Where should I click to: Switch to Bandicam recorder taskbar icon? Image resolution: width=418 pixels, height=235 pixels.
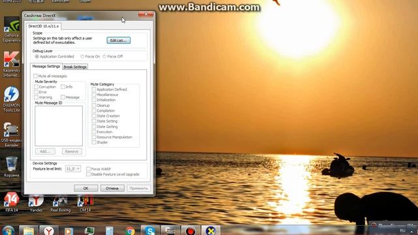[191, 230]
